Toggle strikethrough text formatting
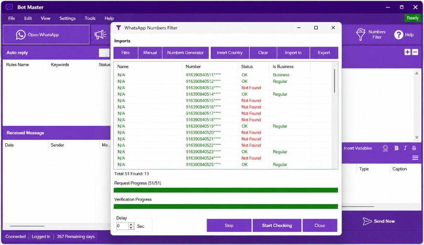424x245 pixels. click(414, 148)
